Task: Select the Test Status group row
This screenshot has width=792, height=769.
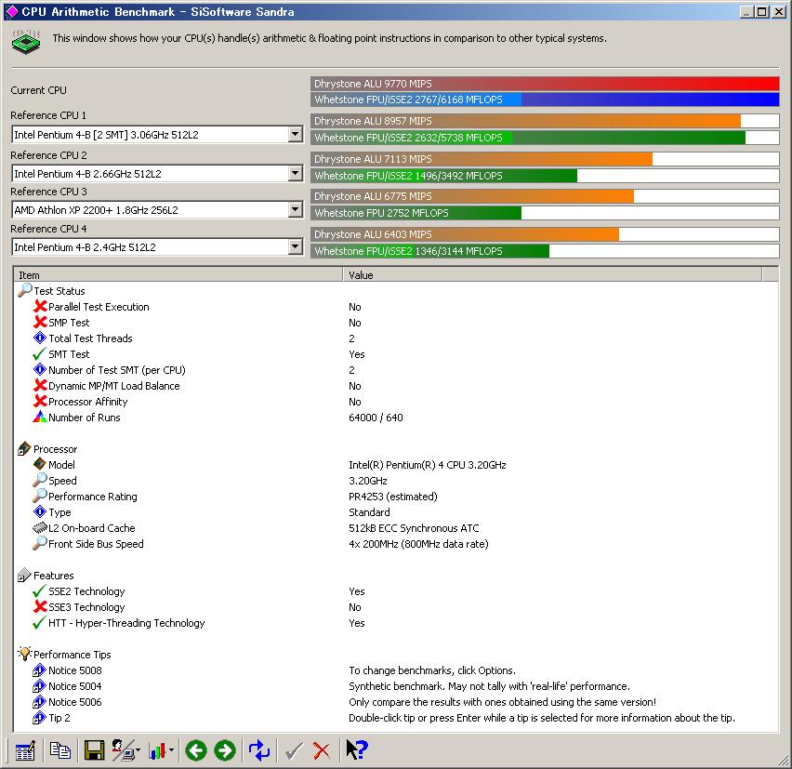Action: pyautogui.click(x=59, y=291)
